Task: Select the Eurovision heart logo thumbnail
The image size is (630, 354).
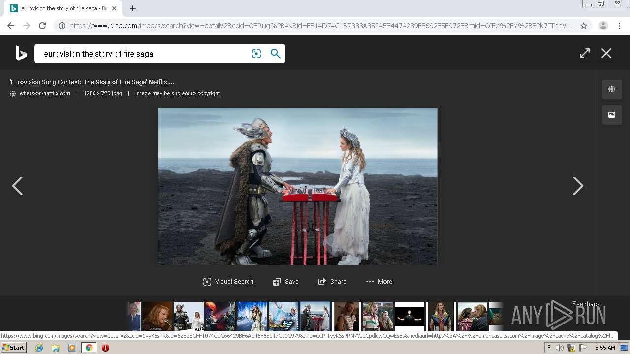Action: tap(283, 316)
